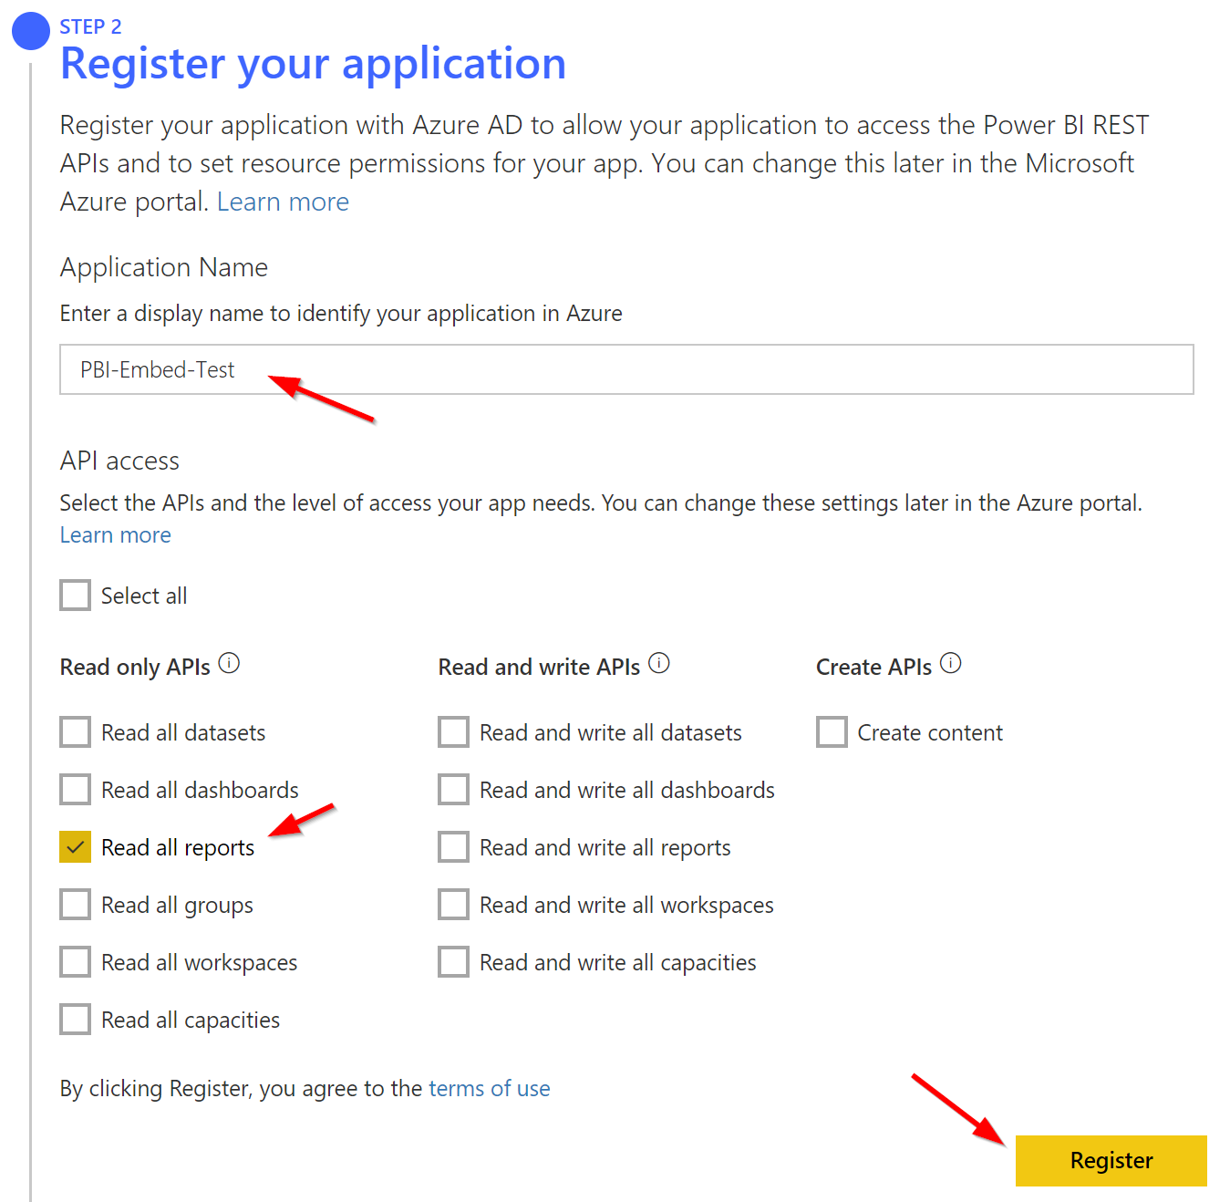Viewport: 1230px width, 1202px height.
Task: Check the Create content checkbox
Action: 832,732
